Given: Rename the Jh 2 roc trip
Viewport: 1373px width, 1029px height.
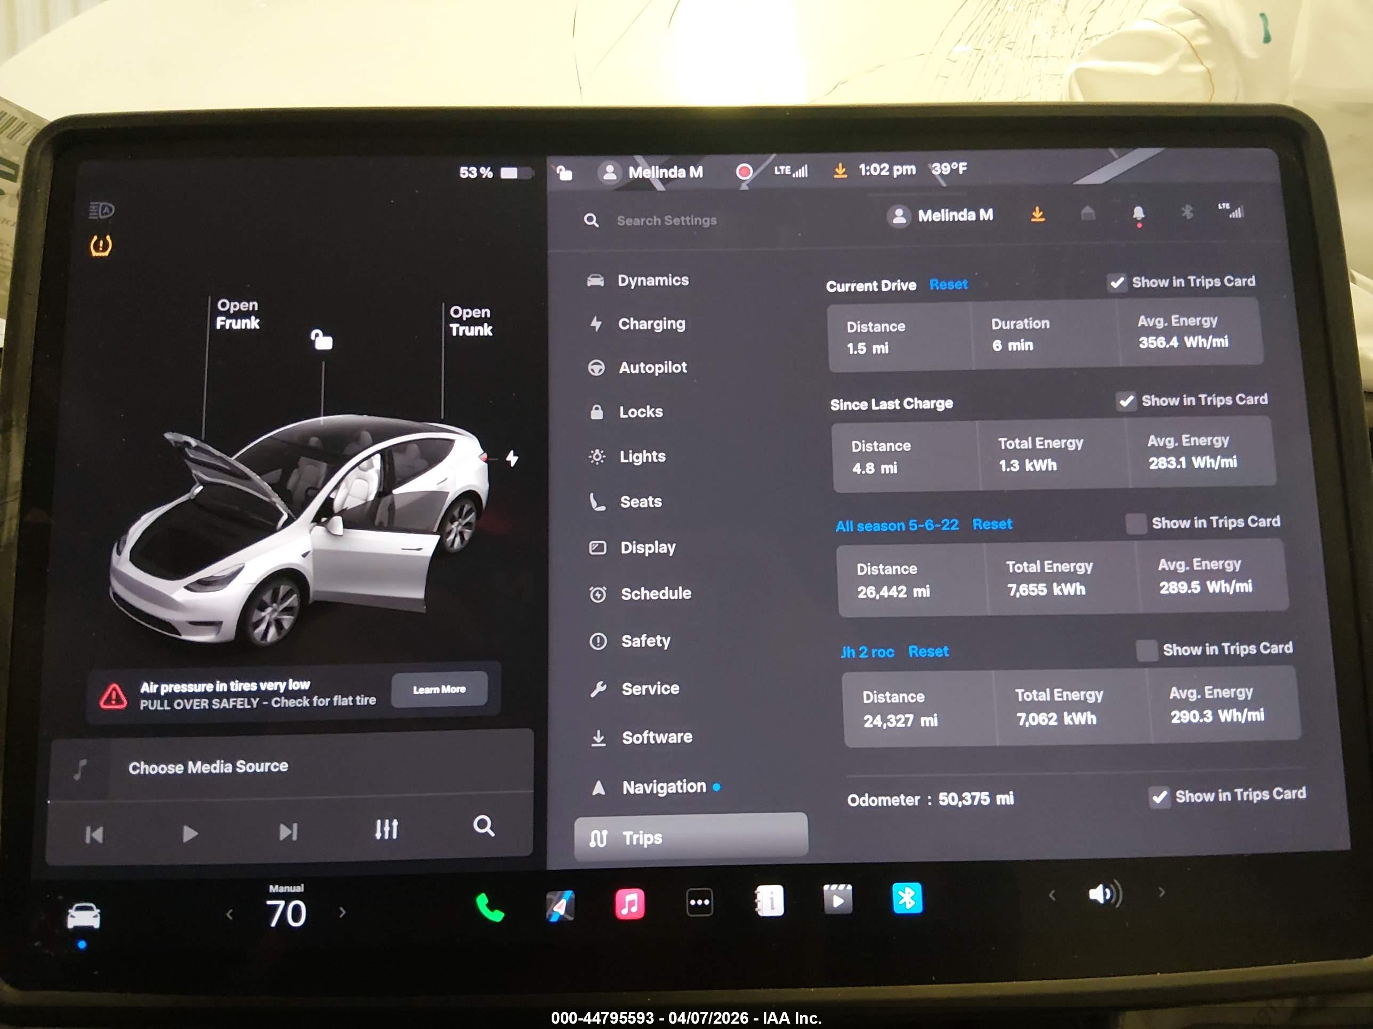Looking at the screenshot, I should (867, 652).
